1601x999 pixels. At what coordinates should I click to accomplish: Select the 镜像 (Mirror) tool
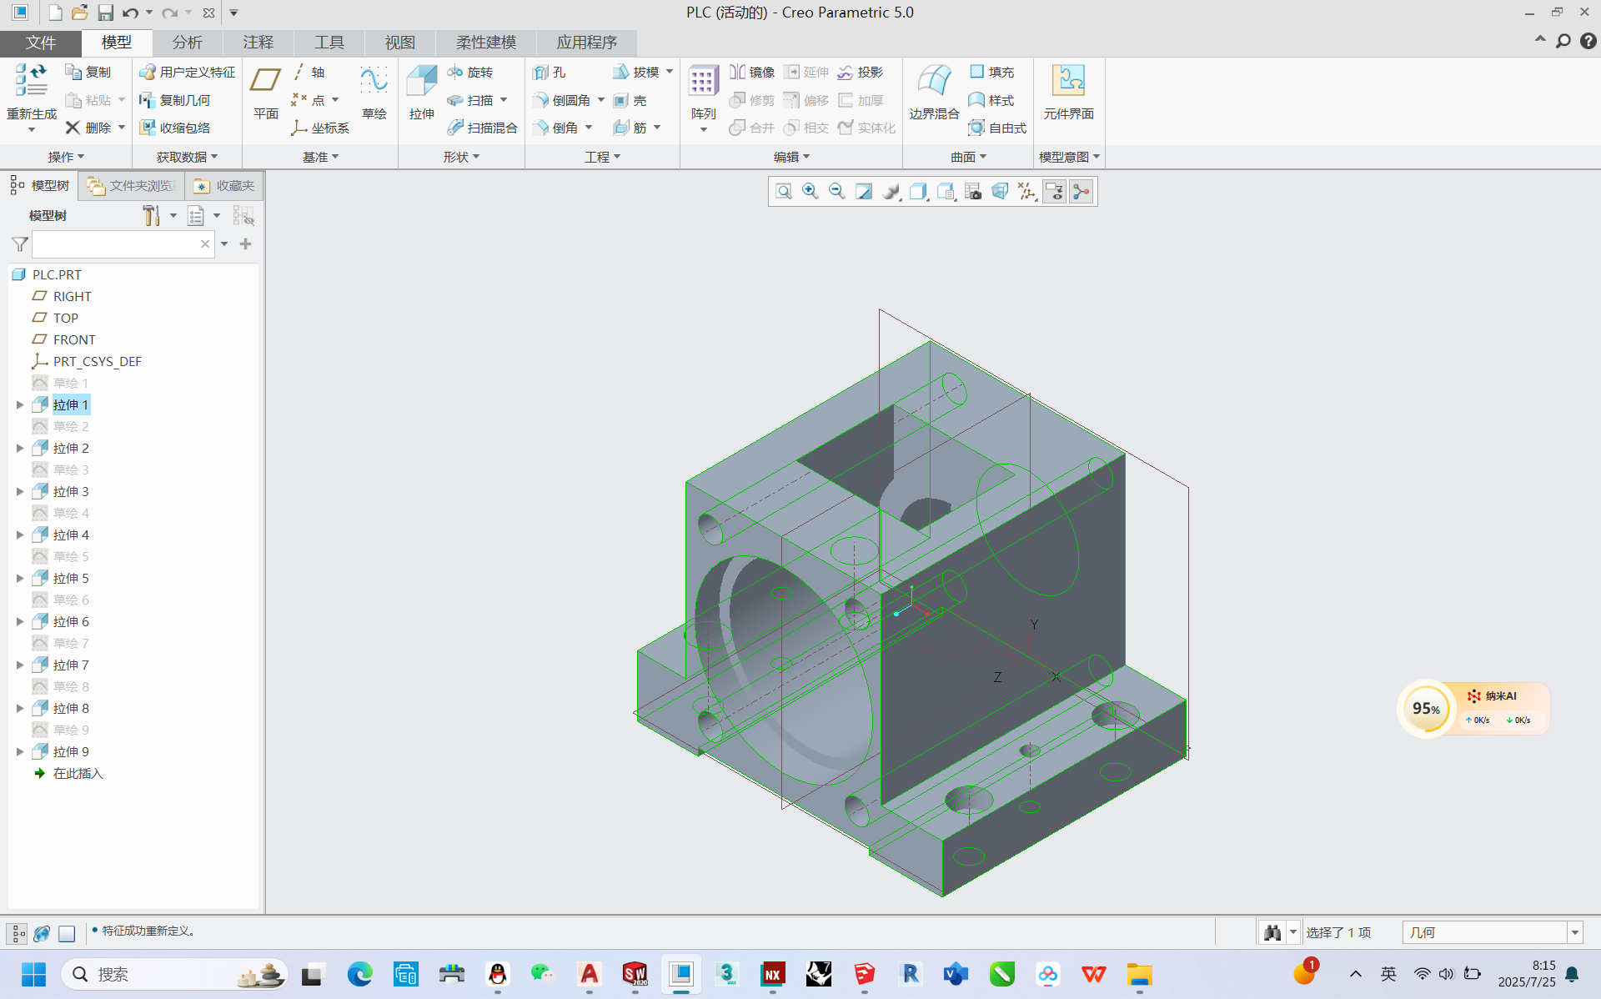coord(751,72)
